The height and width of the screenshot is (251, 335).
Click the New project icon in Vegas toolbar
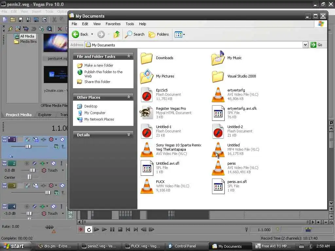5,20
